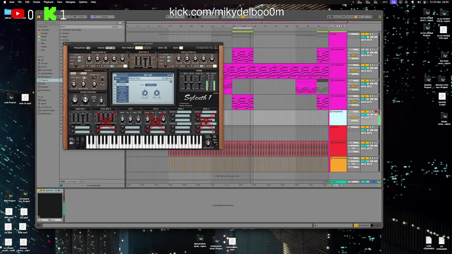This screenshot has width=452, height=254.
Task: Expand AIR Music Technology folder
Action: [61, 30]
